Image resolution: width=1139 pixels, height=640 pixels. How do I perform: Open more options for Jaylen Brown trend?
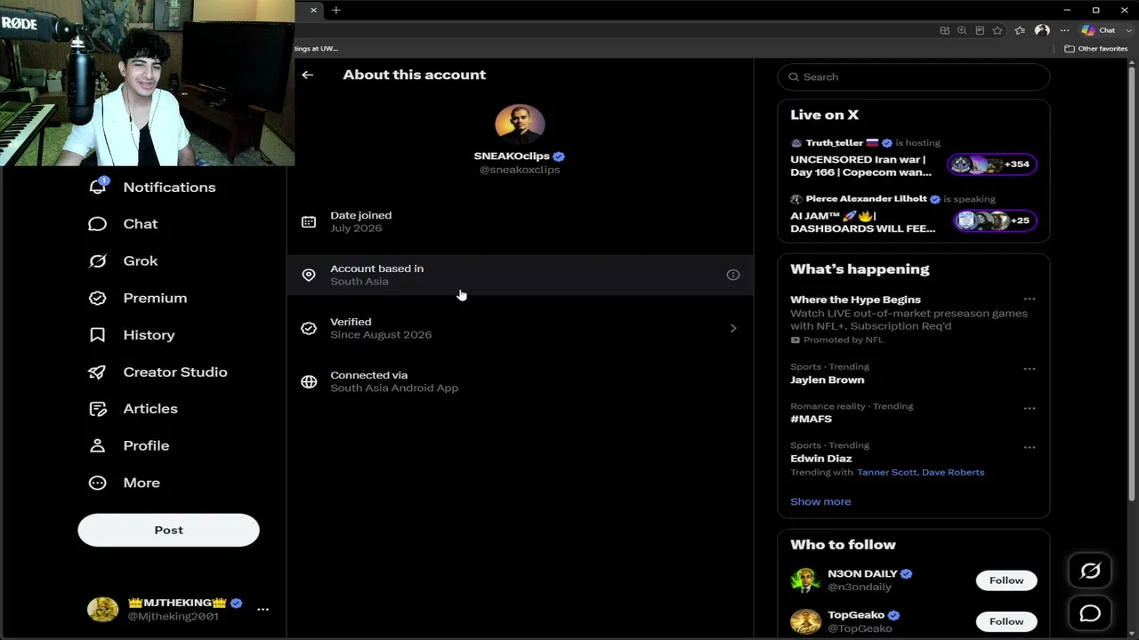tap(1030, 369)
